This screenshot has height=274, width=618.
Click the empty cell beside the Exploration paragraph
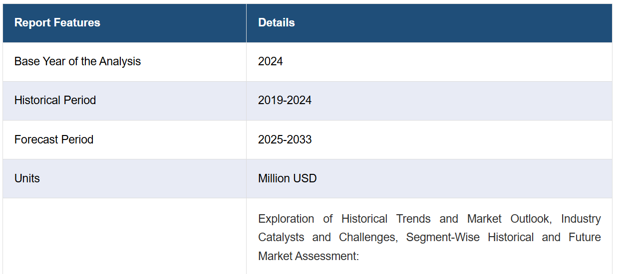coord(124,236)
